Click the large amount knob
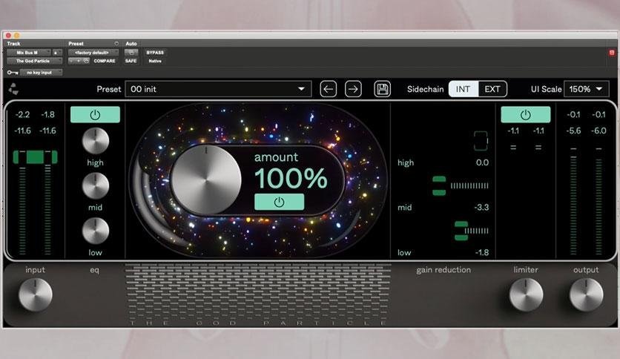 [x=205, y=178]
